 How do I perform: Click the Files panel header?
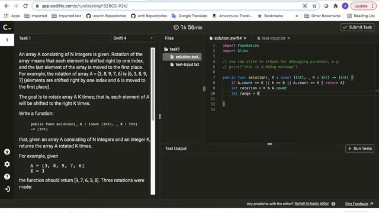169,38
